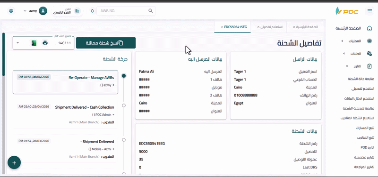Open تقارير مخصصة sidebar item
The height and width of the screenshot is (177, 378).
point(364,157)
